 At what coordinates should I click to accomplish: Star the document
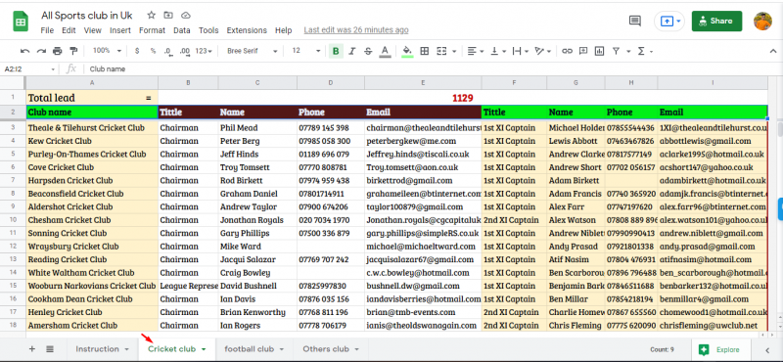click(152, 15)
